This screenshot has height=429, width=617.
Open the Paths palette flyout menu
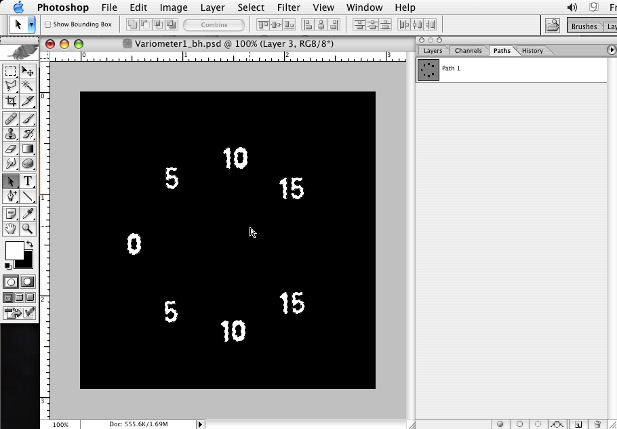[x=611, y=50]
